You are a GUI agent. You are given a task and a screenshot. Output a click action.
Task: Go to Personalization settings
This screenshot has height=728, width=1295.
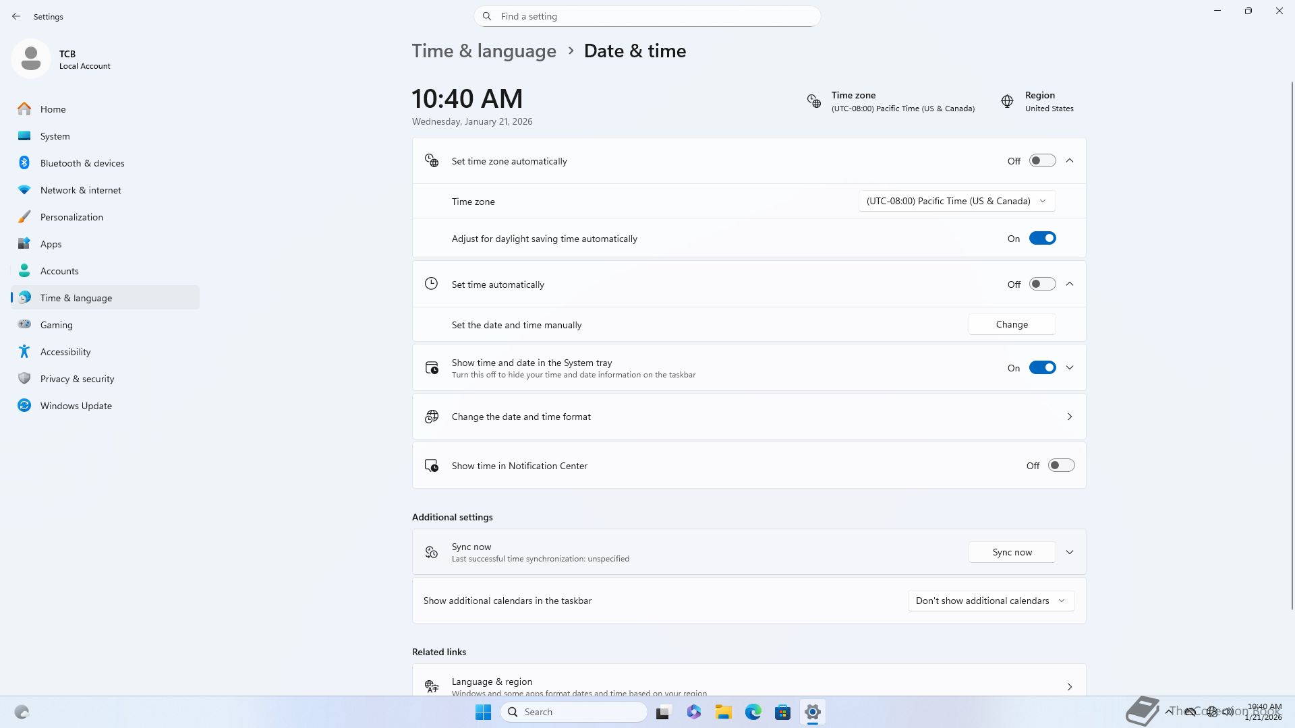71,217
